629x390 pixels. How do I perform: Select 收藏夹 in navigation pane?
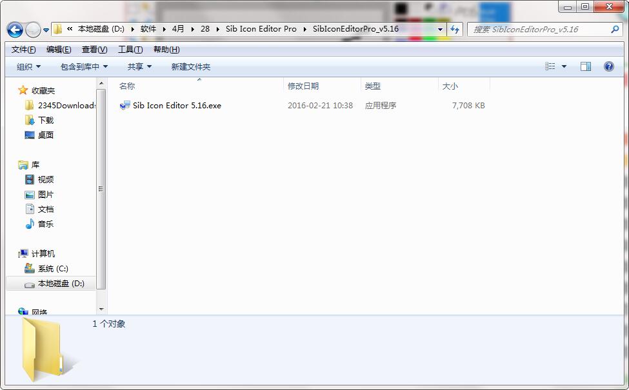point(43,91)
